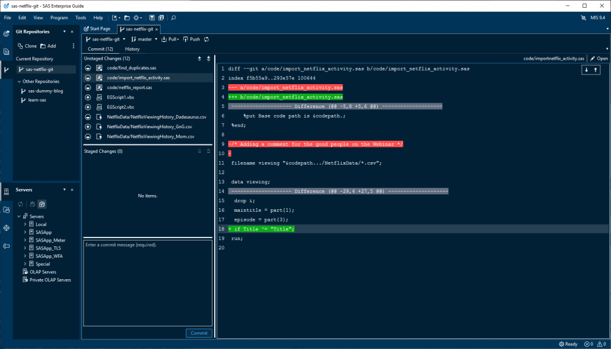Image resolution: width=611 pixels, height=349 pixels.
Task: Close the Git Repositories pane
Action: click(x=72, y=32)
